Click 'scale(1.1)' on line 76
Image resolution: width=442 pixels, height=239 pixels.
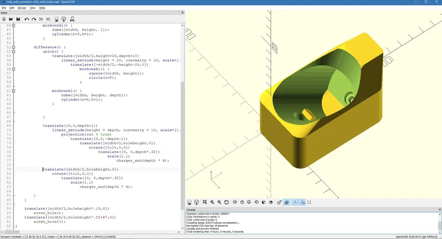click(119, 156)
